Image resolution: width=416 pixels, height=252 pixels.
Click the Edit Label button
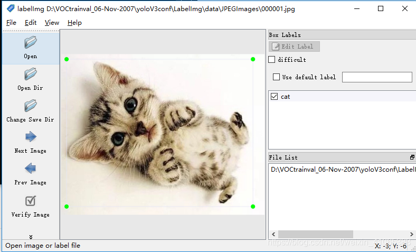click(294, 46)
